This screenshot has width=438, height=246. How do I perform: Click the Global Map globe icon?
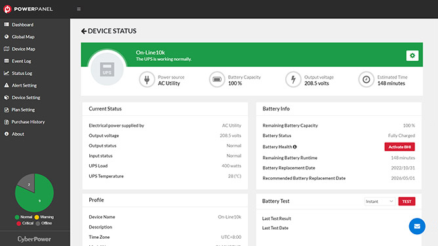7,37
